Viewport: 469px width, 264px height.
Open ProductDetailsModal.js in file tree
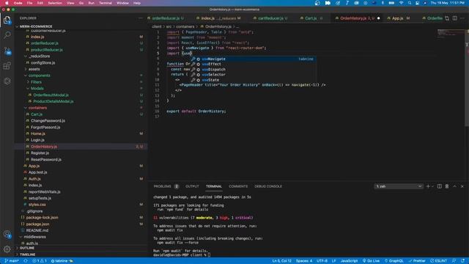[53, 101]
